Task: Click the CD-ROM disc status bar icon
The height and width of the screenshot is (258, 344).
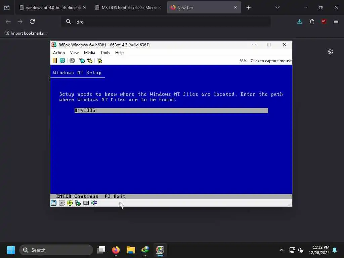Action: tap(70, 203)
